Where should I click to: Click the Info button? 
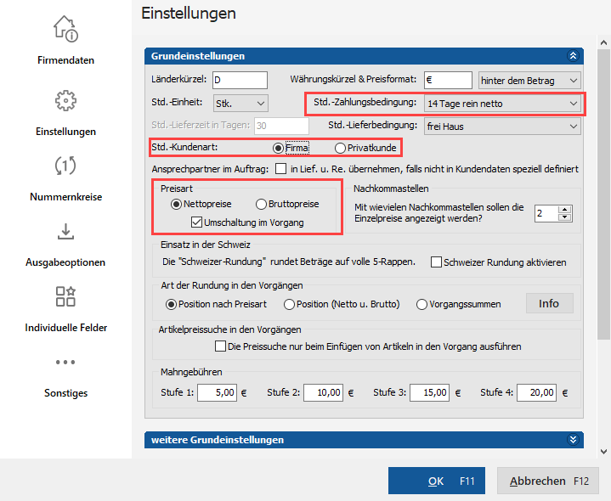(x=549, y=303)
